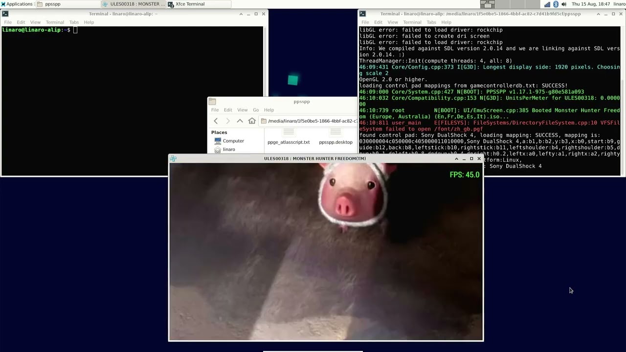Open File menu in ppsspp file manager
The height and width of the screenshot is (352, 626).
tap(215, 110)
